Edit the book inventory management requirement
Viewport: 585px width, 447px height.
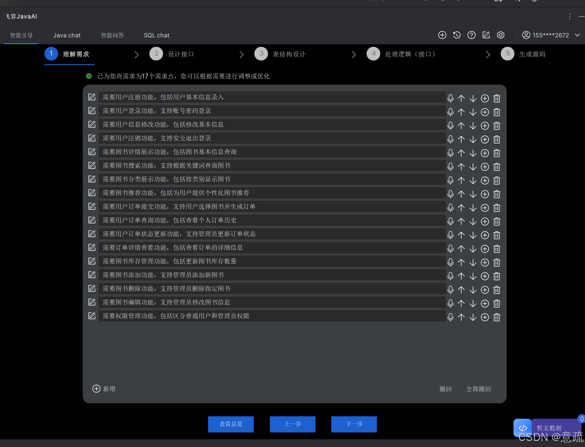click(x=92, y=261)
